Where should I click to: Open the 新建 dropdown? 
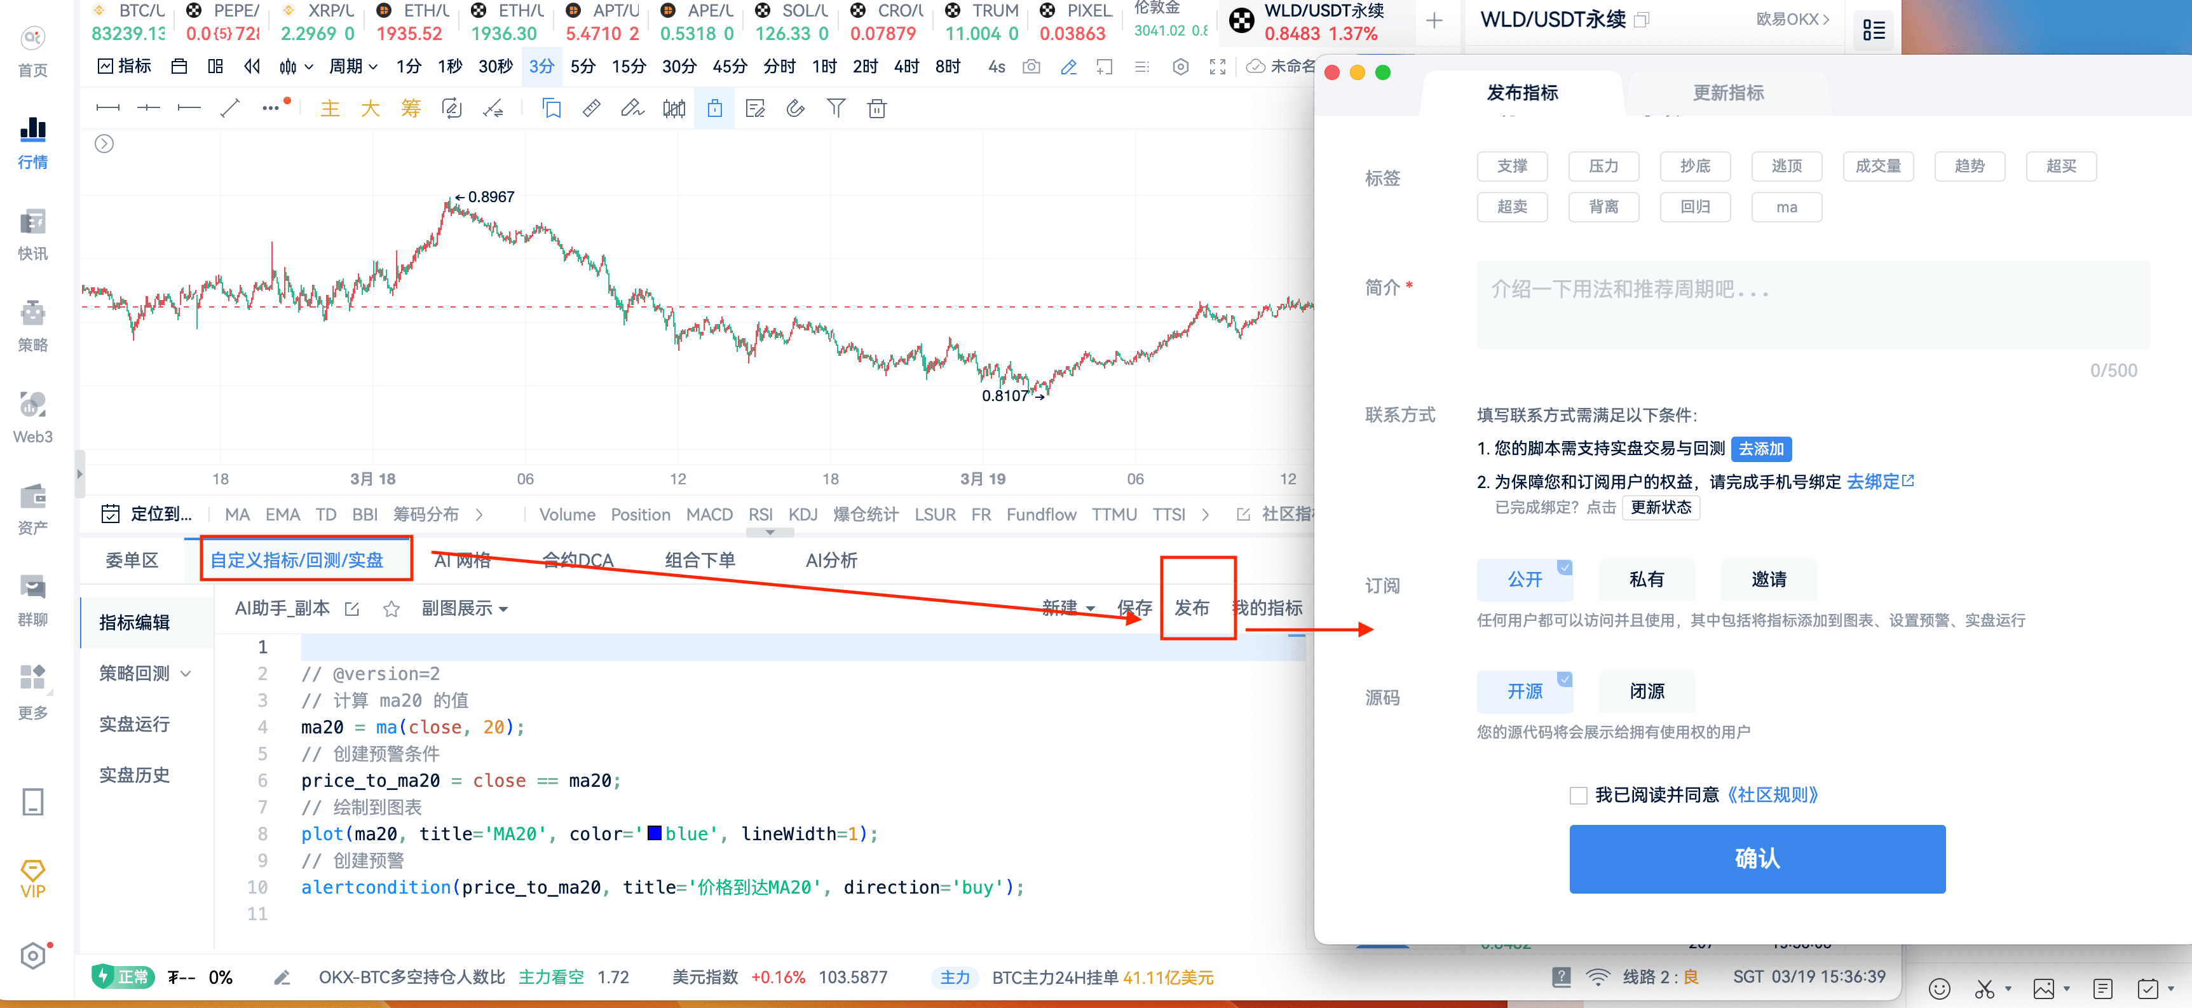pos(1068,608)
